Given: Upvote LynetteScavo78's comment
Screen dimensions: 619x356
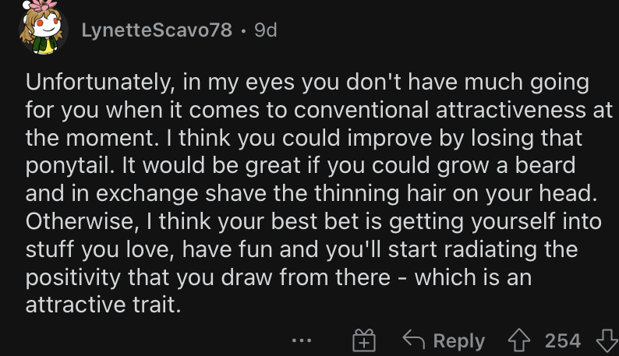Looking at the screenshot, I should [519, 340].
